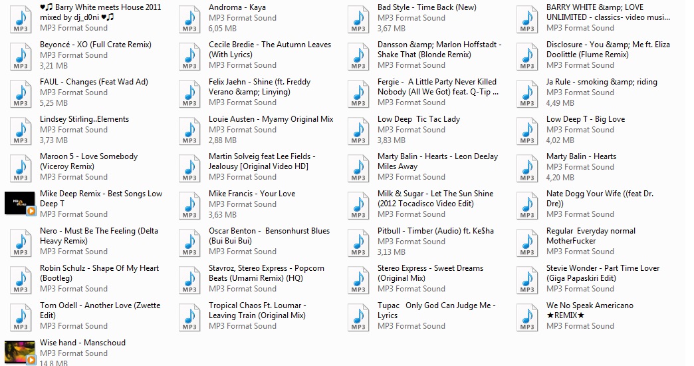The width and height of the screenshot is (694, 366).
Task: Select Mike Francis - Your Love icon
Action: tap(189, 206)
